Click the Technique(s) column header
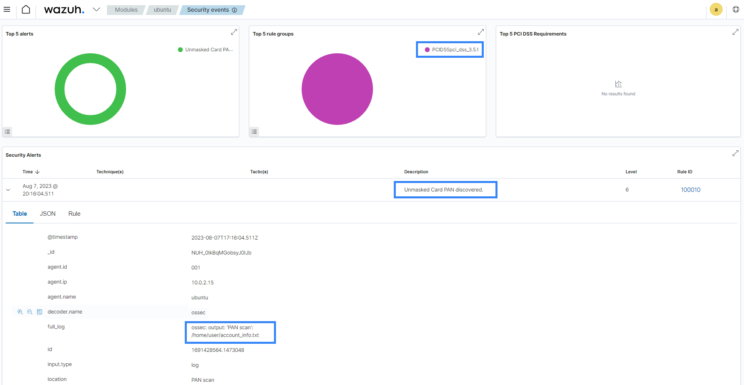Image resolution: width=744 pixels, height=385 pixels. pos(110,172)
